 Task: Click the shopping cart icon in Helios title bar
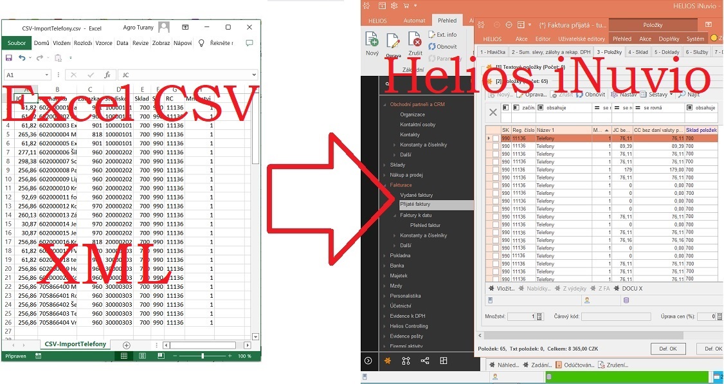pos(406,6)
